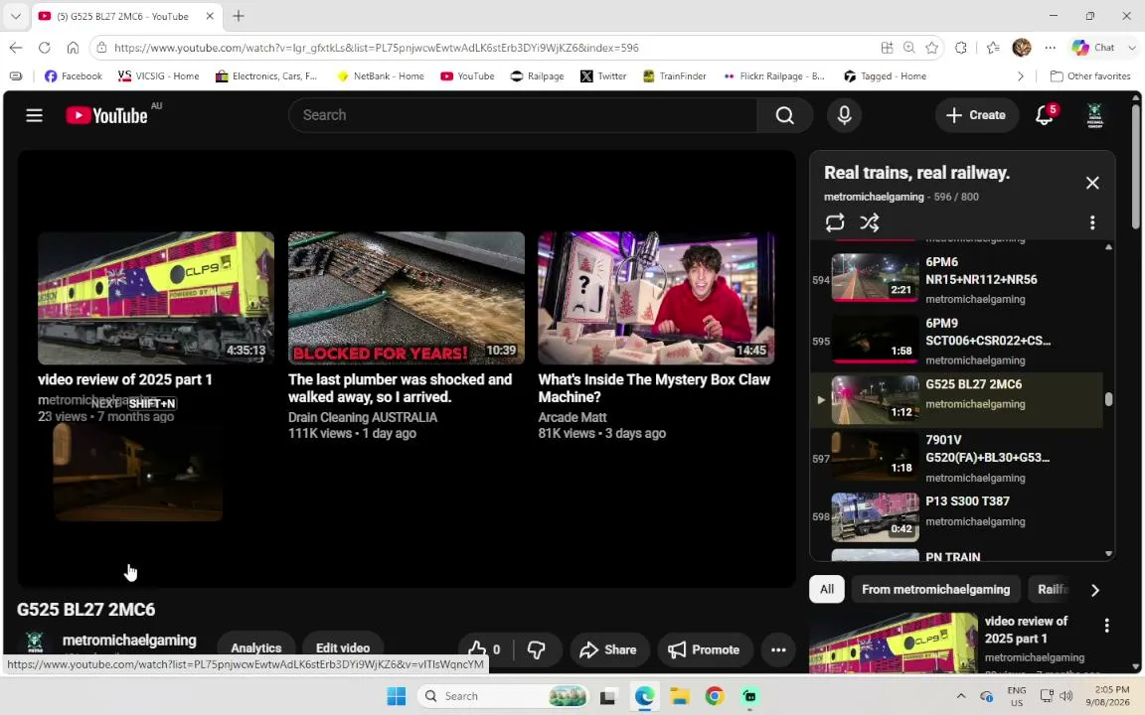The height and width of the screenshot is (715, 1145).
Task: Open the Analytics button
Action: [255, 647]
